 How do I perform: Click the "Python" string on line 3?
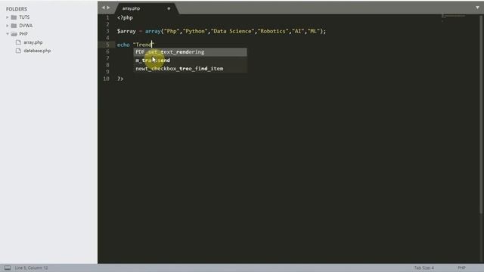click(x=195, y=31)
